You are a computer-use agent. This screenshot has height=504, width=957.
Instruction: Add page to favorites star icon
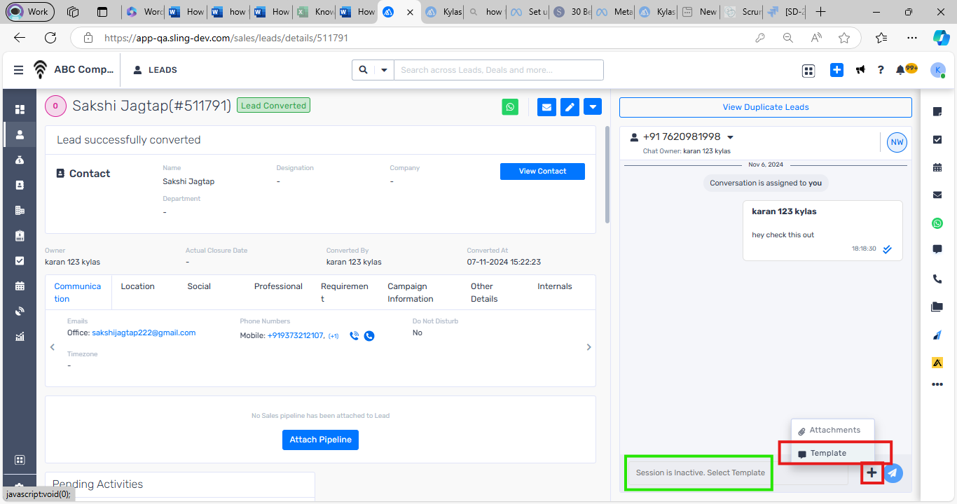tap(844, 38)
